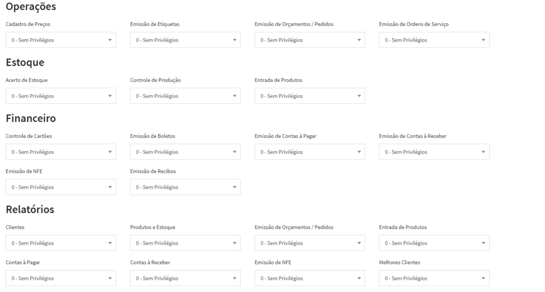The width and height of the screenshot is (545, 292).
Task: Expand the Emissão de Recibos dropdown
Action: point(185,187)
